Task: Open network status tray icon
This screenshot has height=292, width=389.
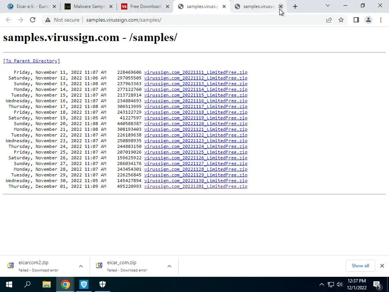Action: pos(331,284)
